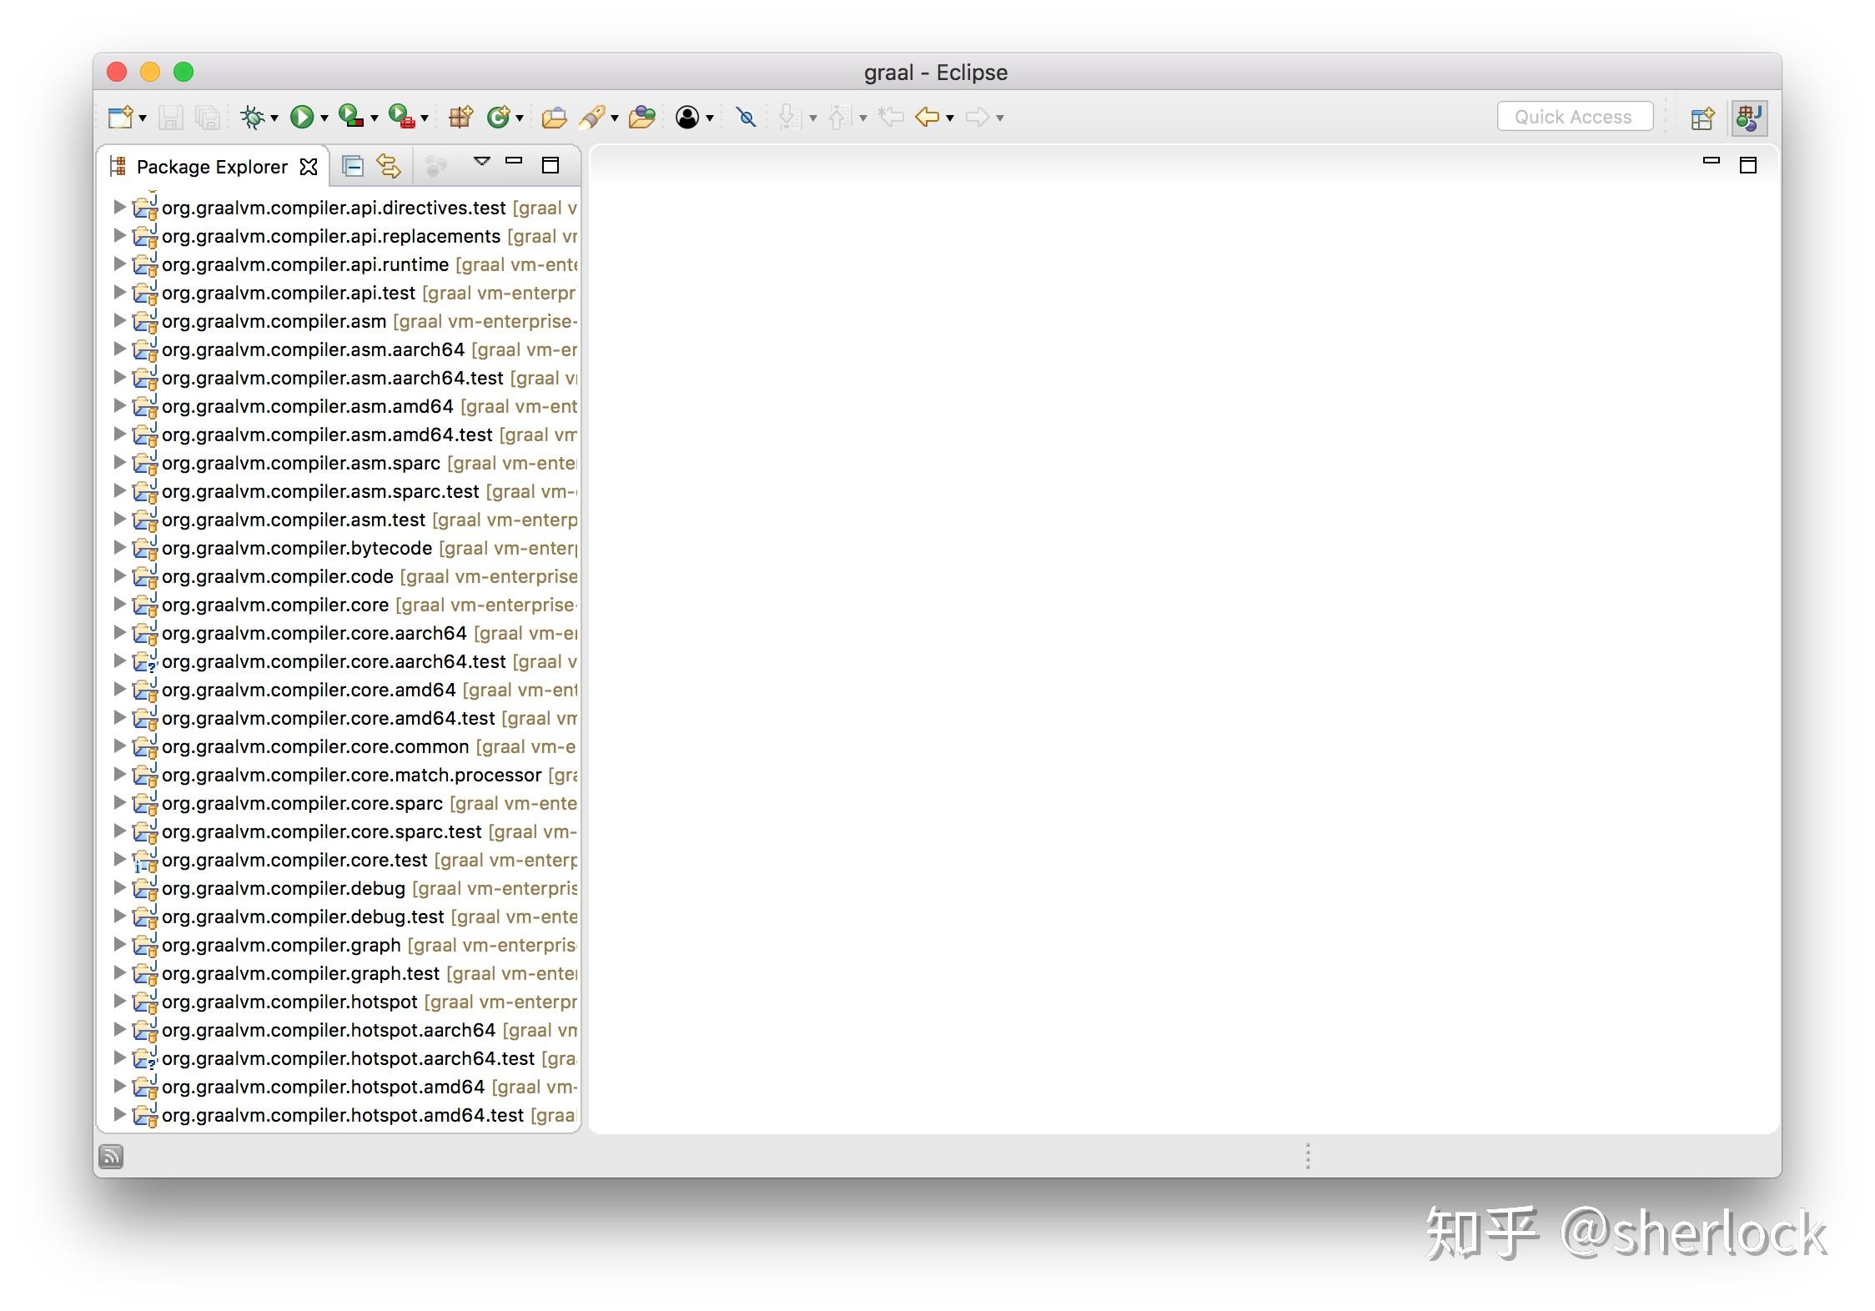Open the Package Explorer View Menu
Screen dimensions: 1875x1311
coord(481,162)
